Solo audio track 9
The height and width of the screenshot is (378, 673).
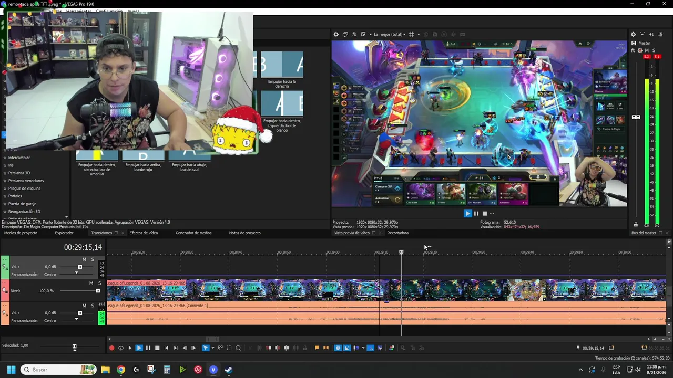coord(93,306)
